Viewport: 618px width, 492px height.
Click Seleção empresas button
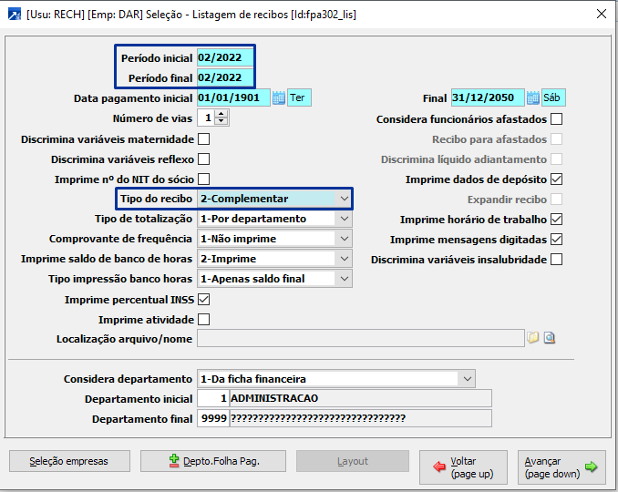(69, 461)
